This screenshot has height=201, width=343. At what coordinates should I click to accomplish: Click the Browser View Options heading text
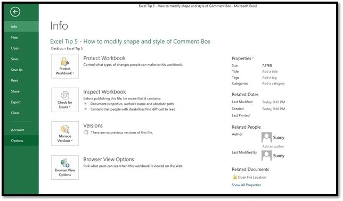[x=109, y=160]
